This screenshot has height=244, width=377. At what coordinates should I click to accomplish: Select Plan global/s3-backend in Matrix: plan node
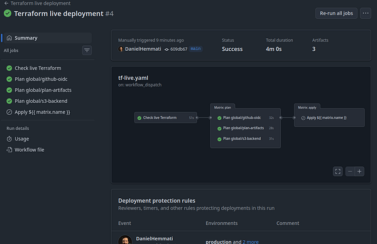point(245,139)
